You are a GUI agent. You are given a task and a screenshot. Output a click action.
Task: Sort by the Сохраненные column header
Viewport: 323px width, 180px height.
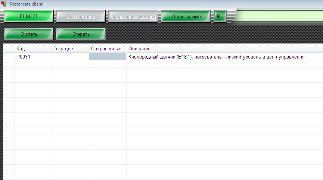pos(108,48)
